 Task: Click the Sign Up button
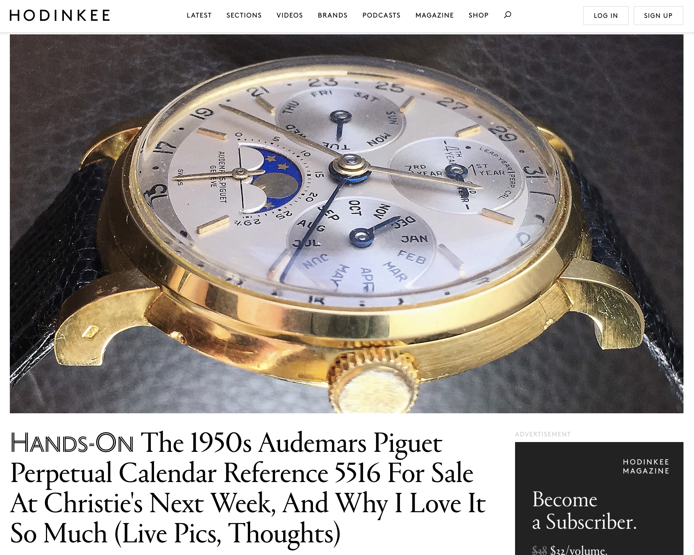(x=658, y=15)
